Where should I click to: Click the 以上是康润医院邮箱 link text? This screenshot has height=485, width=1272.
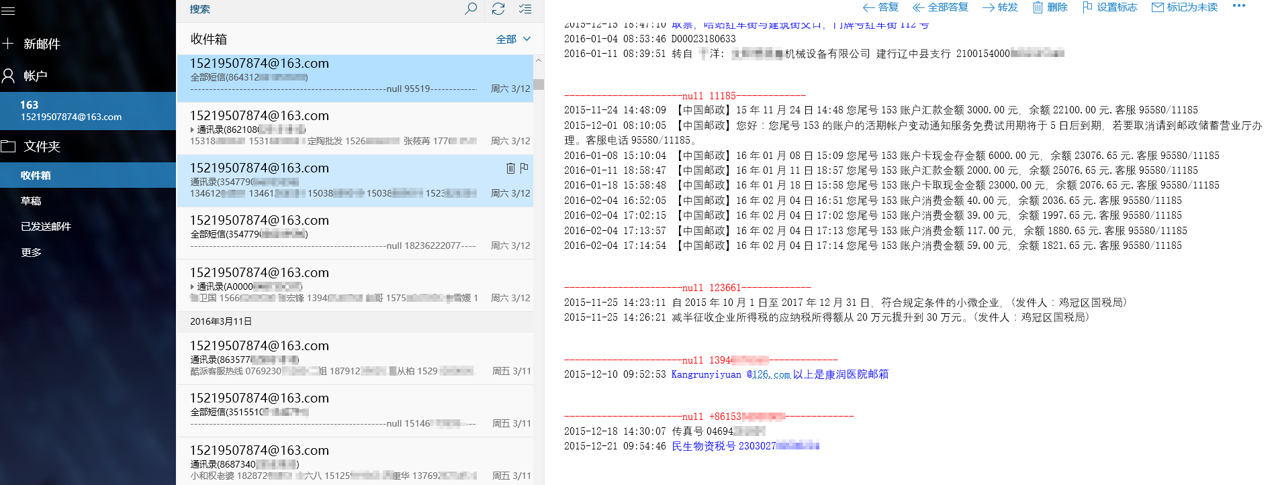(x=841, y=374)
